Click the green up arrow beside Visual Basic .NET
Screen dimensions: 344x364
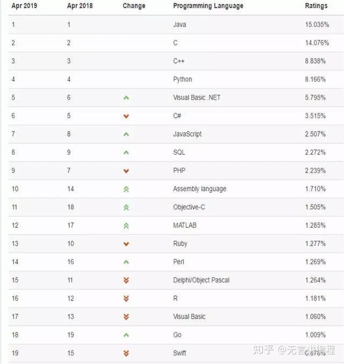126,98
